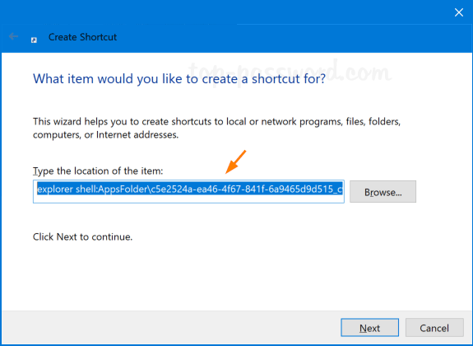Go back using the left arrow icon
473x346 pixels.
[x=13, y=36]
